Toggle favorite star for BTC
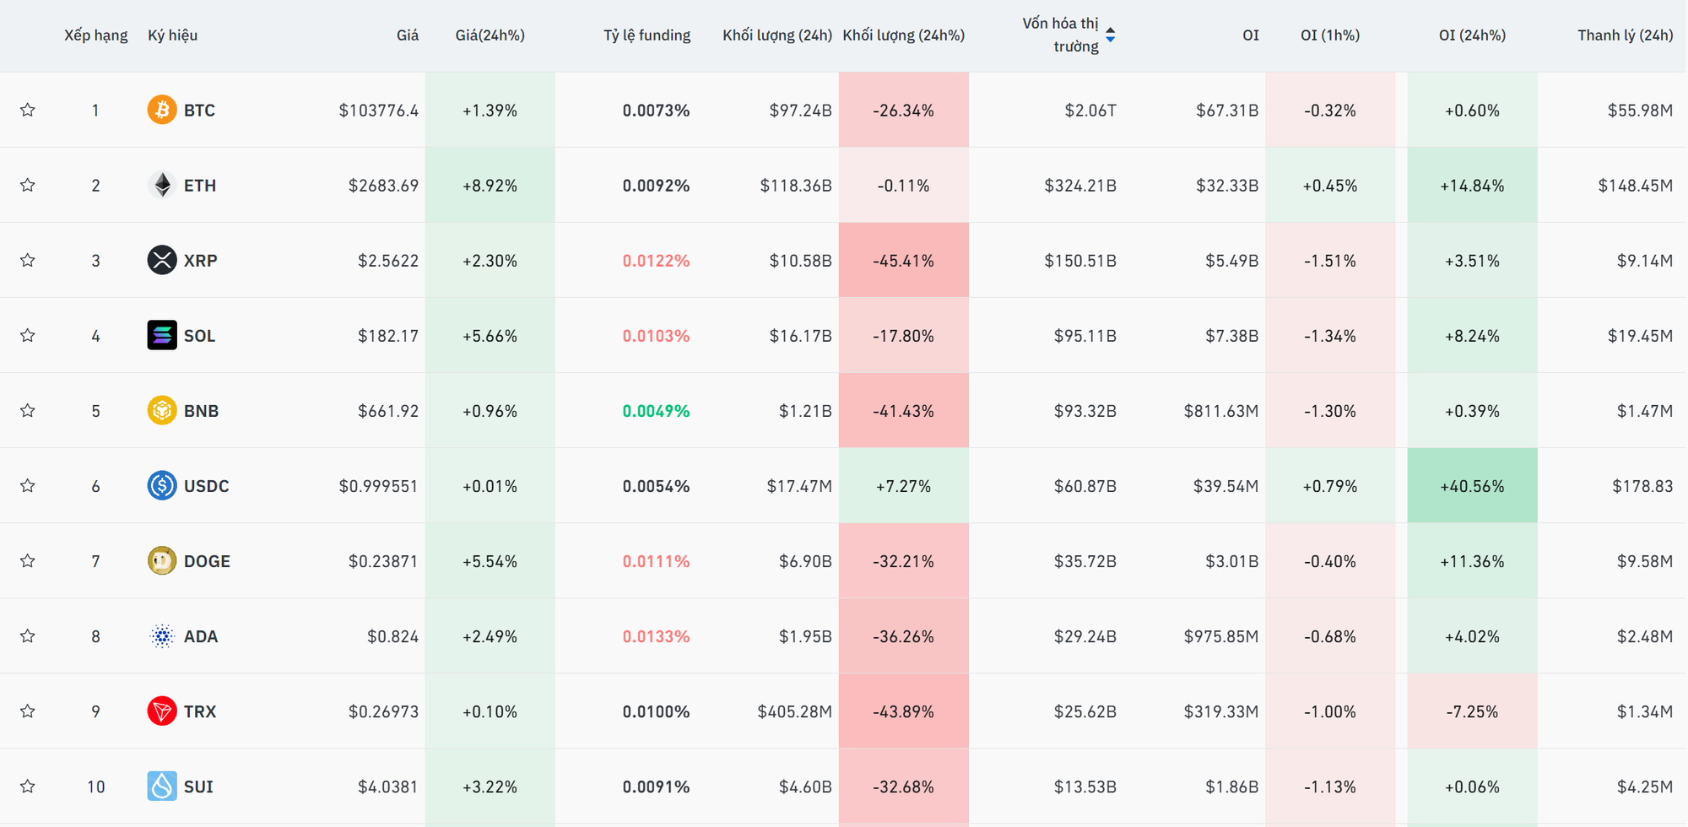1688x827 pixels. coord(28,110)
